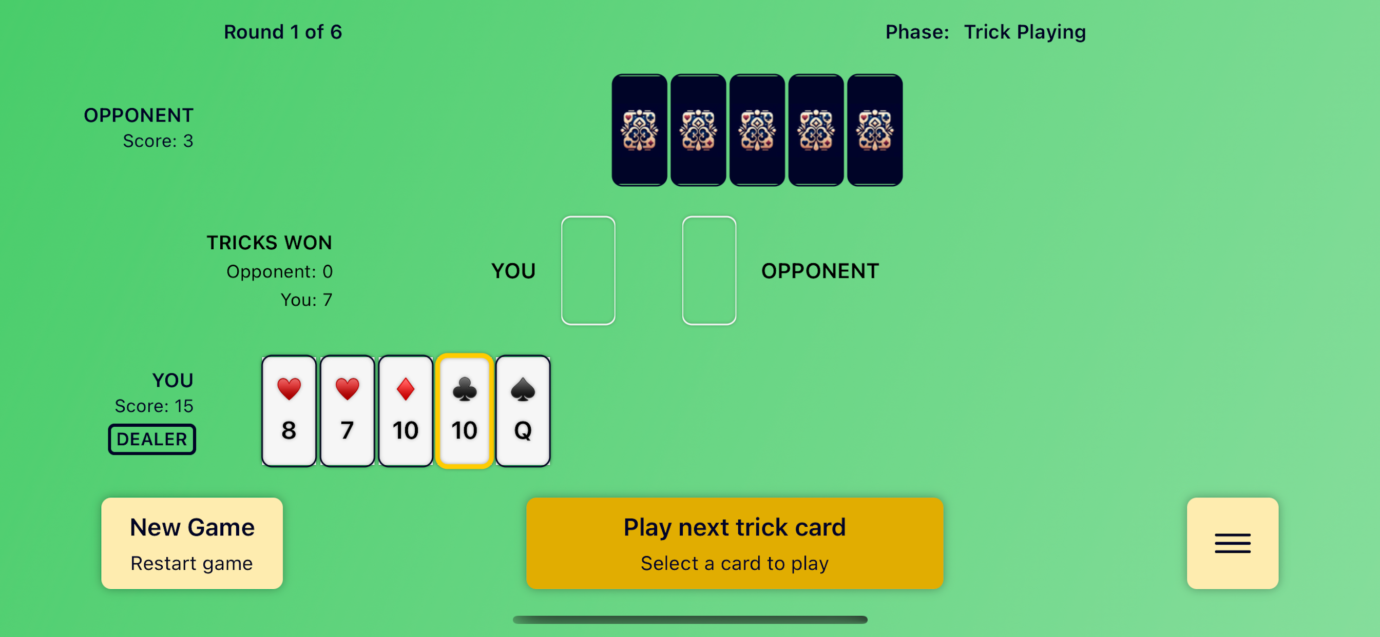This screenshot has height=637, width=1380.
Task: Click New Game to restart
Action: [193, 542]
